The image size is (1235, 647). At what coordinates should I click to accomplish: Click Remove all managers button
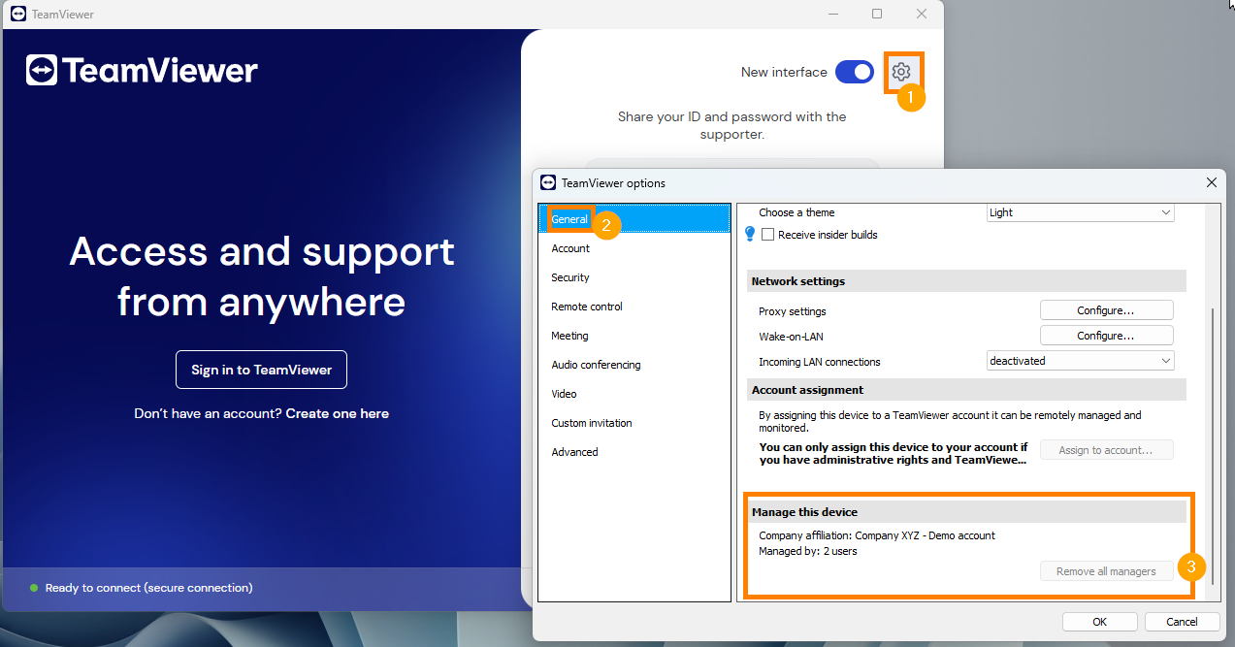point(1106,571)
